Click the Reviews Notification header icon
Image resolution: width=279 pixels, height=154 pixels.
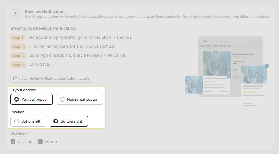pos(15,14)
